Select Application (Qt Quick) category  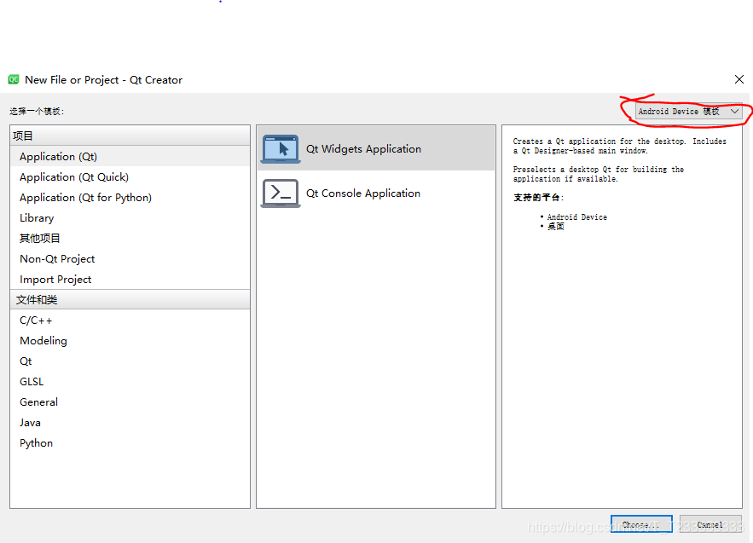[130, 177]
